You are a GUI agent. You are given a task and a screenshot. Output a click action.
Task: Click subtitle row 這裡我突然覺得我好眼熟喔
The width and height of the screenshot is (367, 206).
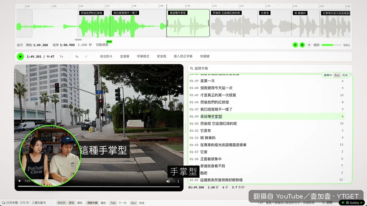[266, 180]
